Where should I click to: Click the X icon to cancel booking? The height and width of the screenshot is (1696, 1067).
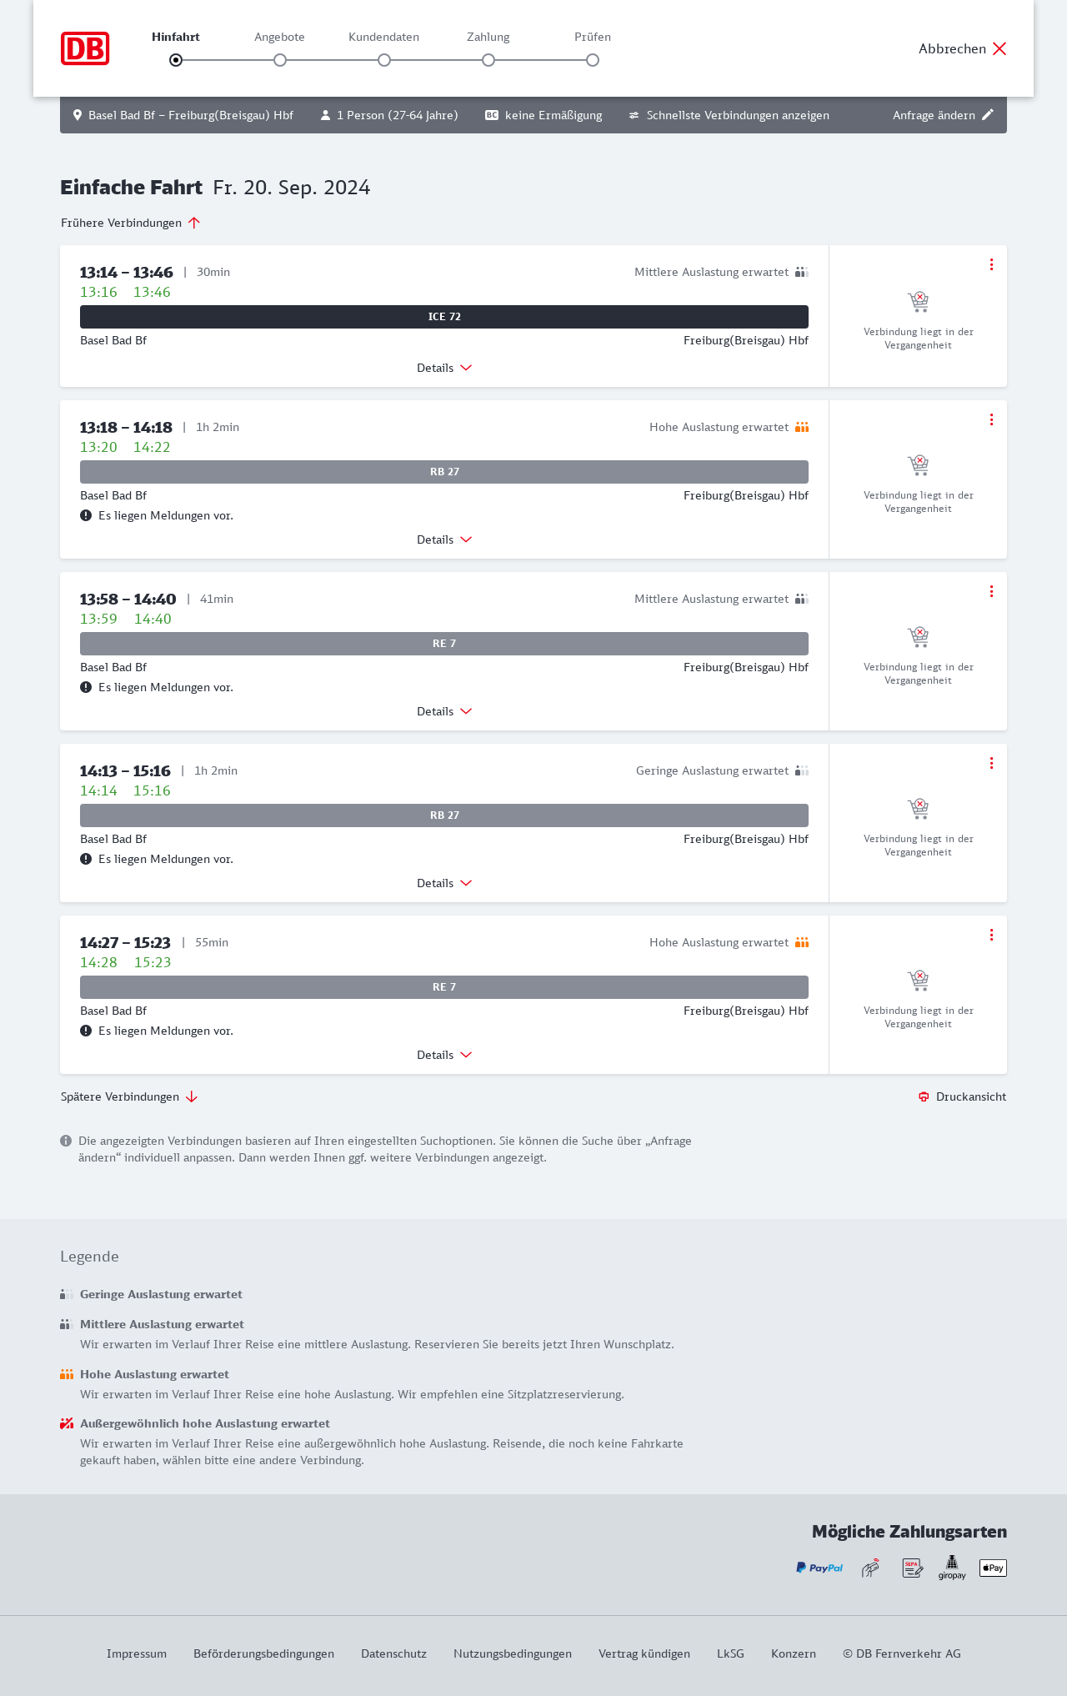pyautogui.click(x=999, y=48)
